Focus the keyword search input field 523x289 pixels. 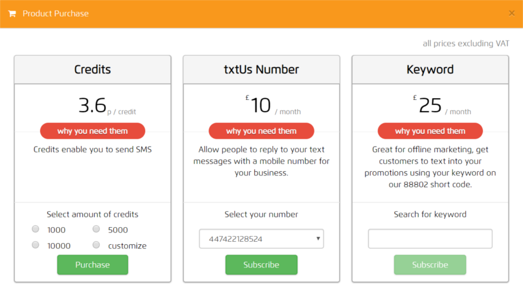(430, 239)
